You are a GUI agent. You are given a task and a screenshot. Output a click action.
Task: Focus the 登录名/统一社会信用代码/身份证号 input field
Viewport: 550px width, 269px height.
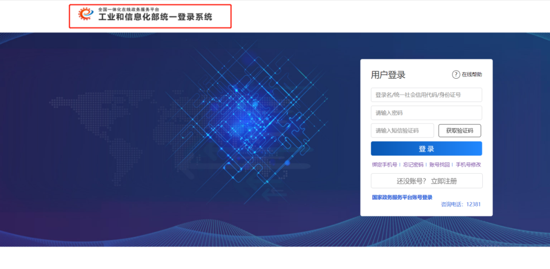pos(426,95)
